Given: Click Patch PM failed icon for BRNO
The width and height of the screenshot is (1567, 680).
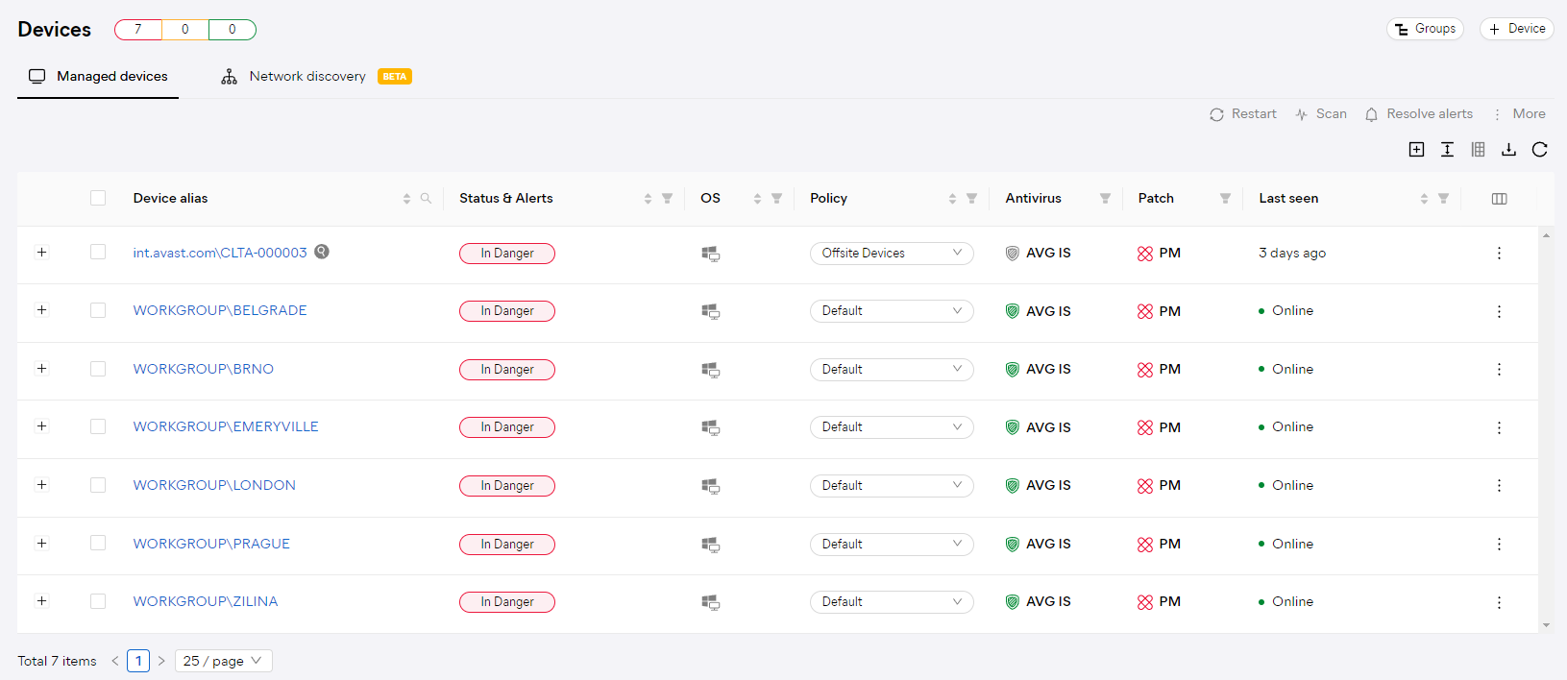Looking at the screenshot, I should pos(1144,370).
